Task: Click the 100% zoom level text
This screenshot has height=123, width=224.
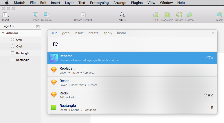Action: pos(122,20)
